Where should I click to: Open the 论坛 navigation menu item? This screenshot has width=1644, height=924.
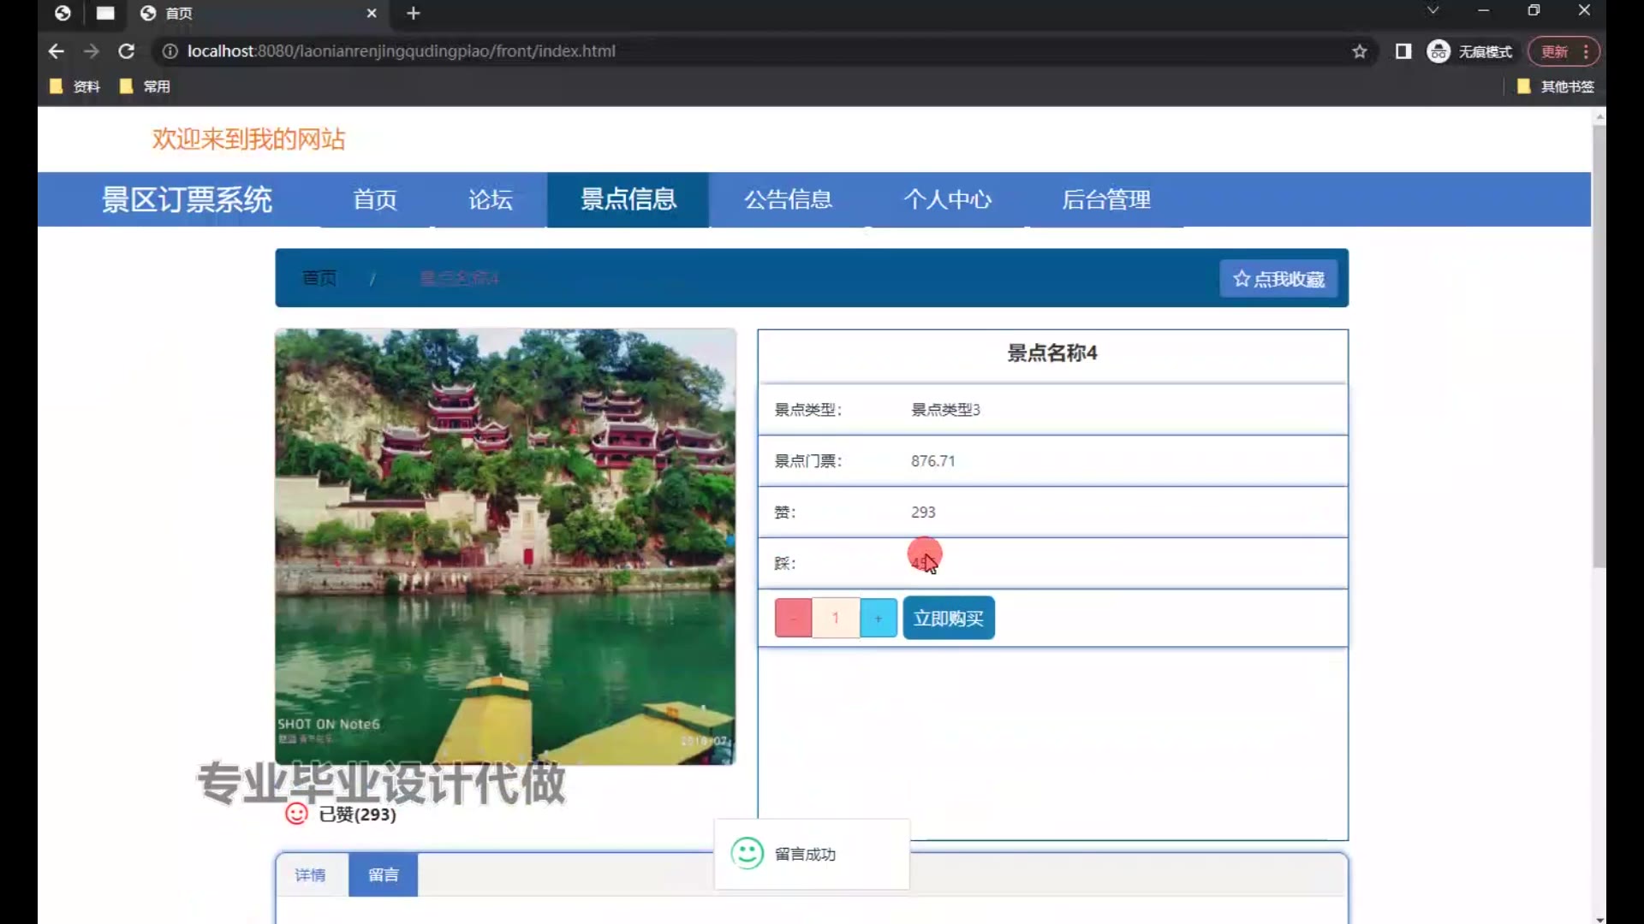pos(491,199)
